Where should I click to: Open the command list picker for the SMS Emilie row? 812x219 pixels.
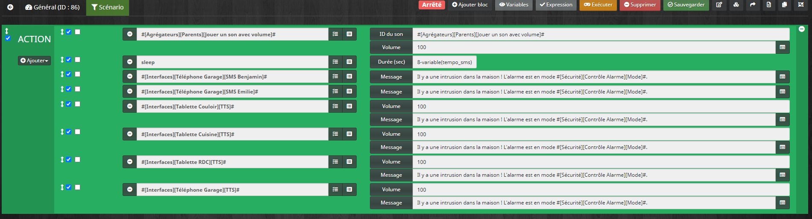tap(349, 91)
